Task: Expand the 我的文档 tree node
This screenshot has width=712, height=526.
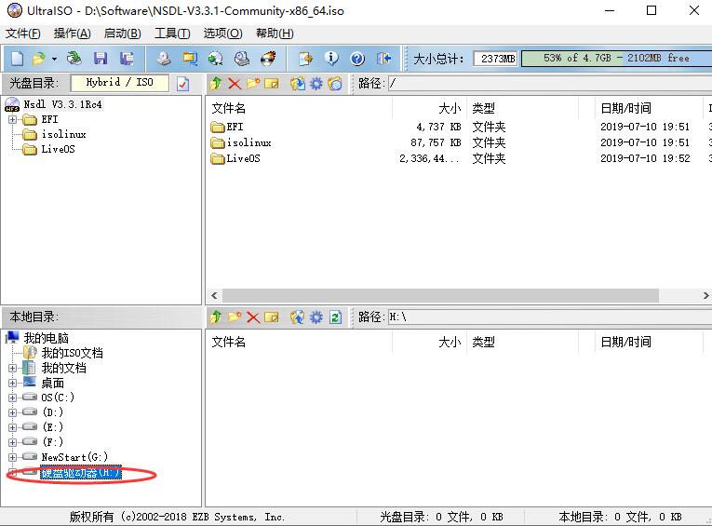Action: point(12,368)
